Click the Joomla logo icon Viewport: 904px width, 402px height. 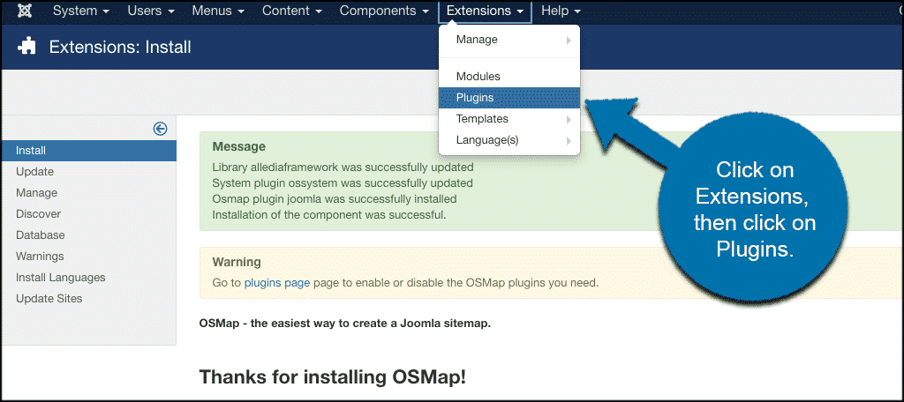click(25, 11)
